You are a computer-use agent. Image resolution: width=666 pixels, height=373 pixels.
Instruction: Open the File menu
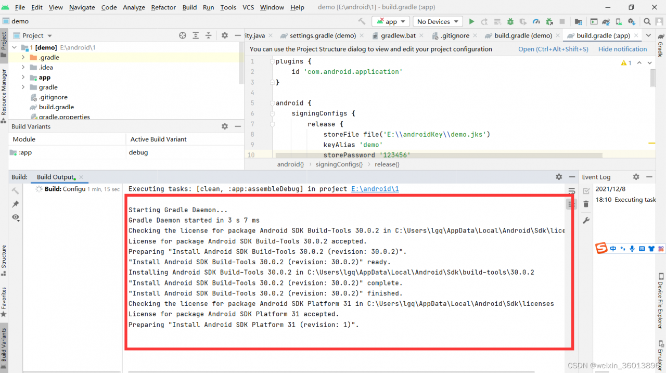(20, 7)
